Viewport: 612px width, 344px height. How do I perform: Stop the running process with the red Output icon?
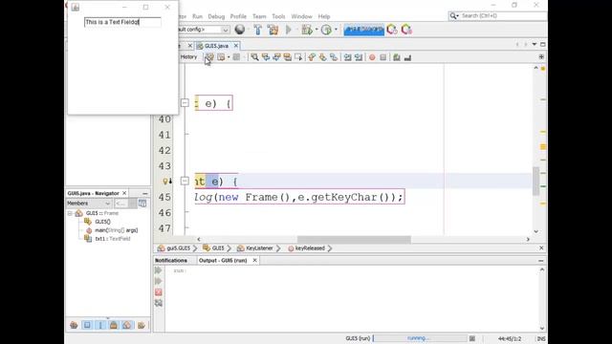(x=159, y=291)
